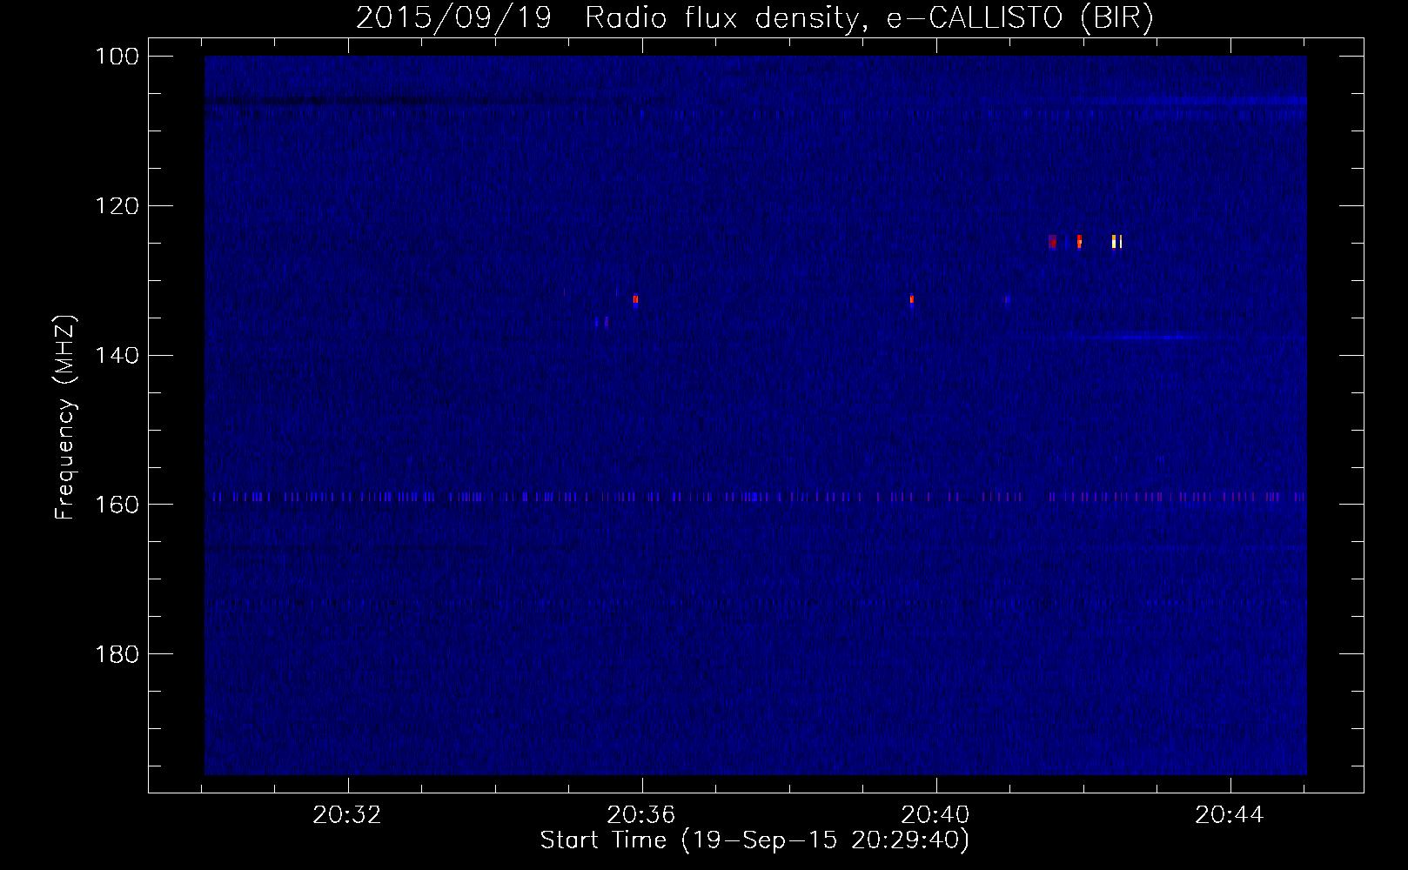Viewport: 1408px width, 870px height.
Task: Click the yellow-white burst pair near 125 MHz
Action: [1117, 242]
